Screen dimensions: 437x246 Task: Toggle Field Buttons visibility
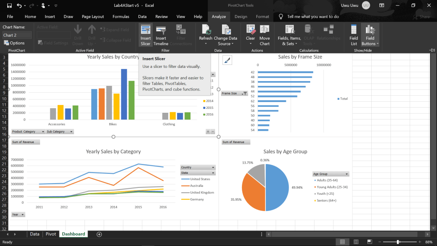pos(370,31)
